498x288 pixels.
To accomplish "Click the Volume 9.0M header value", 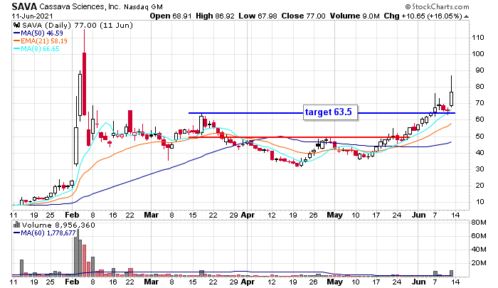I will point(355,16).
